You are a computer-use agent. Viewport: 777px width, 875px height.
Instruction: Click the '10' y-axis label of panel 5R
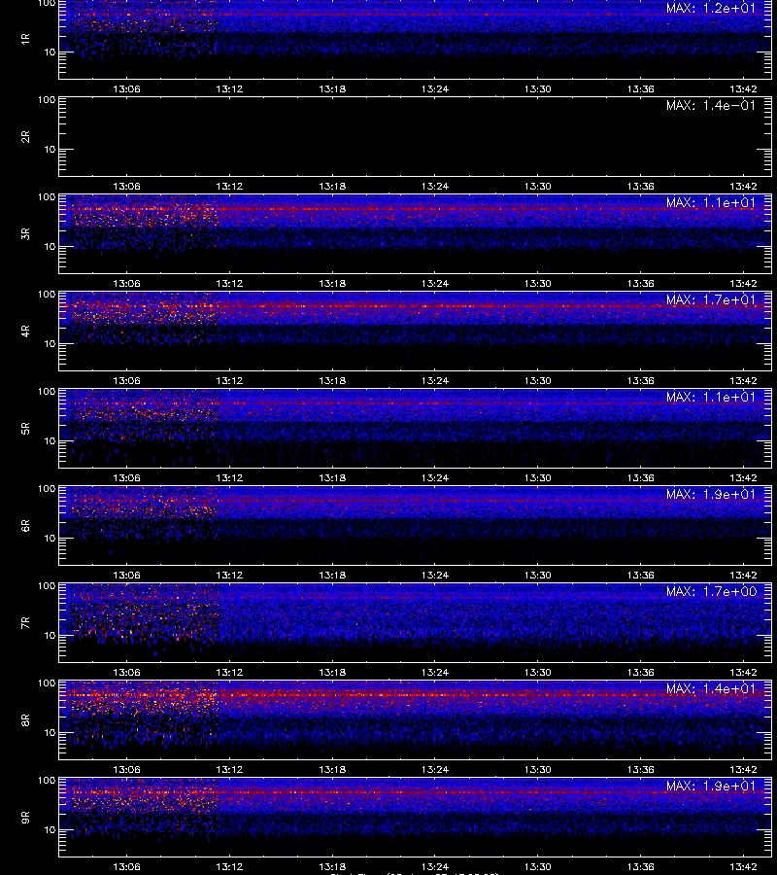tap(50, 441)
